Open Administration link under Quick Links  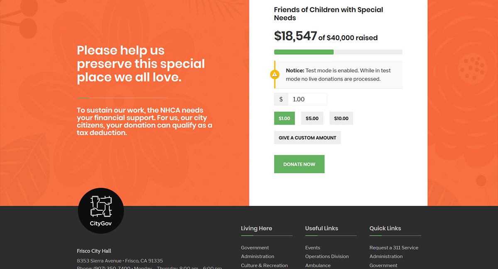pos(386,256)
